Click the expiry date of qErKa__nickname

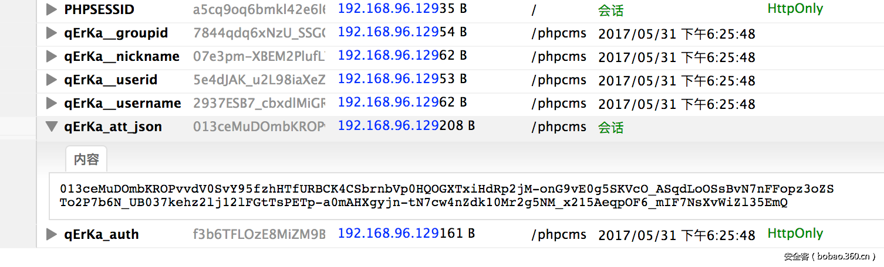[676, 57]
